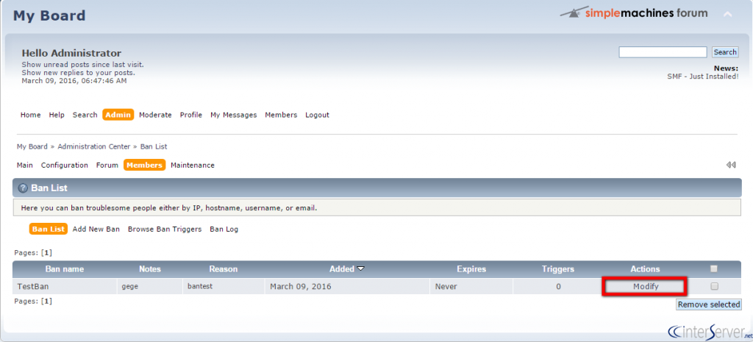Sort by Added using the arrow indicator

tap(360, 269)
